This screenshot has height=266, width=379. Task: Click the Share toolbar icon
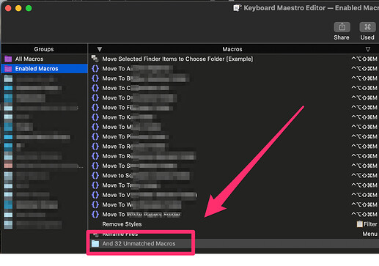(x=342, y=27)
